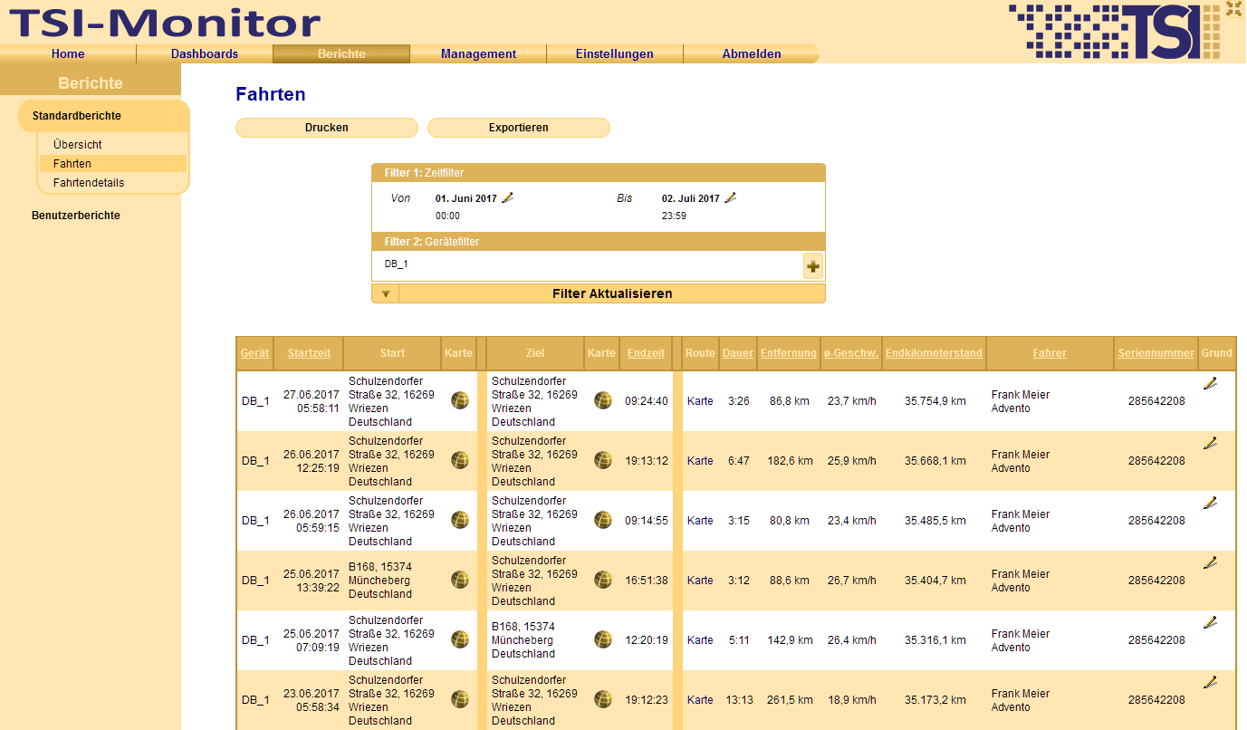This screenshot has height=730, width=1247.
Task: Click the TSI logo
Action: (1115, 31)
